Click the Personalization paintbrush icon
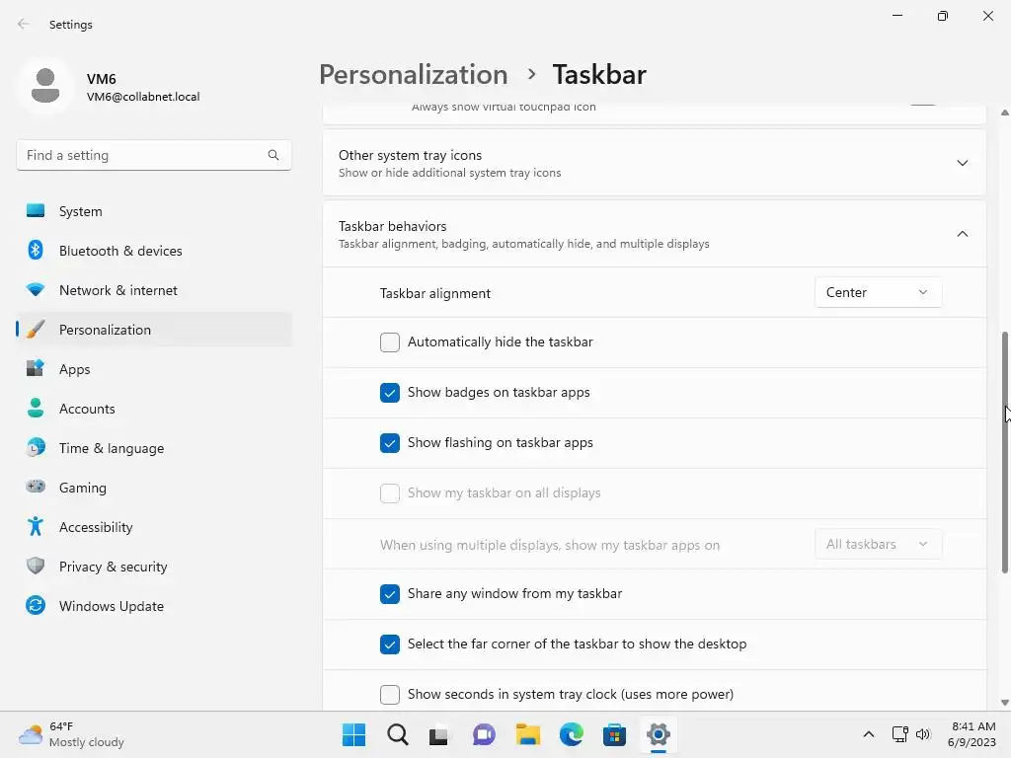1011x758 pixels. pyautogui.click(x=36, y=330)
